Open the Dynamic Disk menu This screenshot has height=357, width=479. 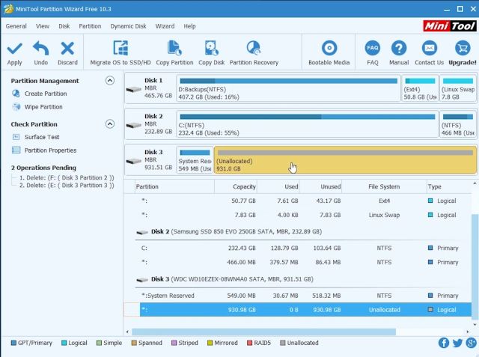click(x=128, y=26)
